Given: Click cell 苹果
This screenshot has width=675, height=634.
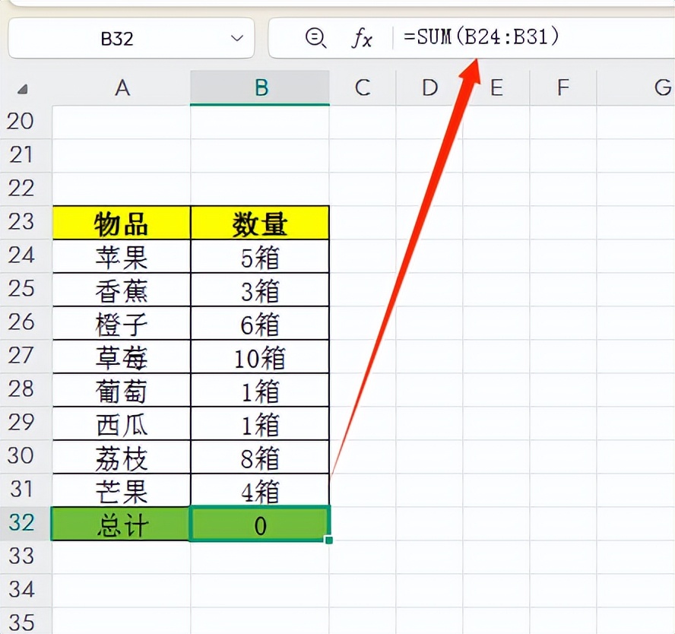Looking at the screenshot, I should pos(122,256).
